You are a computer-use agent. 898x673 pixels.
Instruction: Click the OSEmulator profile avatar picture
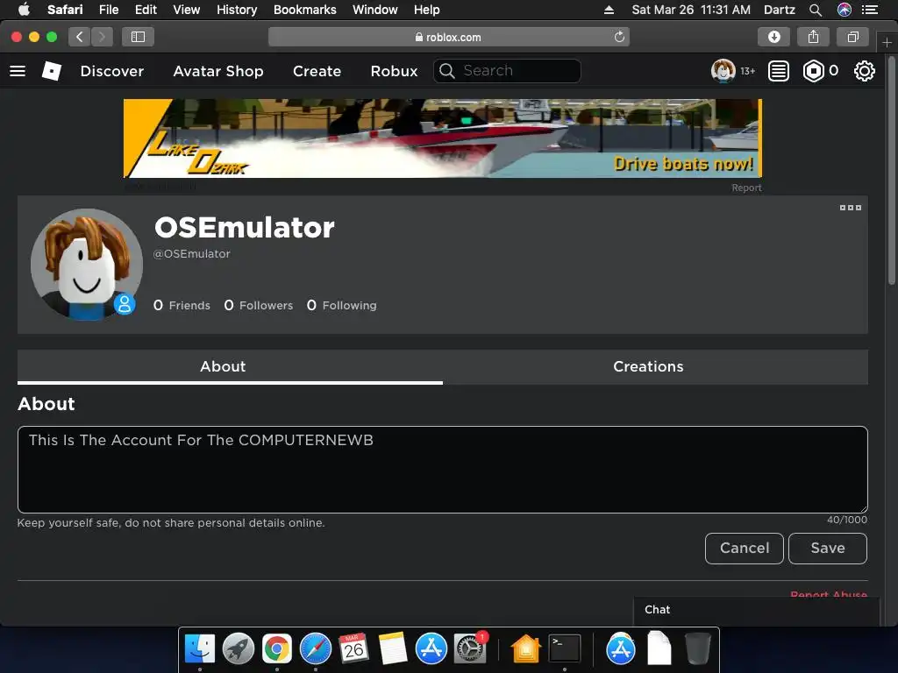click(x=87, y=264)
